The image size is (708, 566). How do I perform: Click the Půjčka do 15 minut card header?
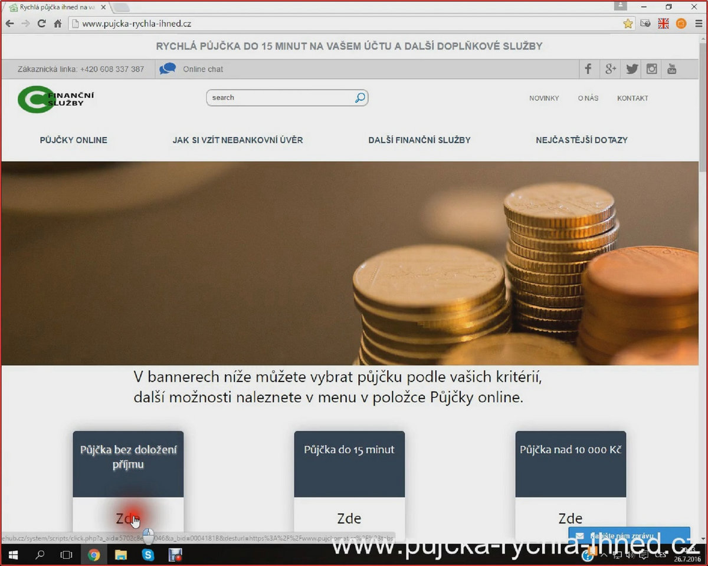click(349, 464)
